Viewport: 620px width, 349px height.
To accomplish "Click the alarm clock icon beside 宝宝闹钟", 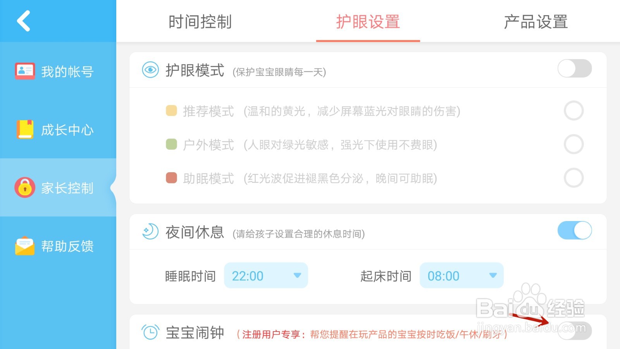I will point(150,332).
